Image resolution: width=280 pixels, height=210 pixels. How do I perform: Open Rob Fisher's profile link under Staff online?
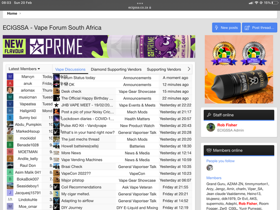227,125
